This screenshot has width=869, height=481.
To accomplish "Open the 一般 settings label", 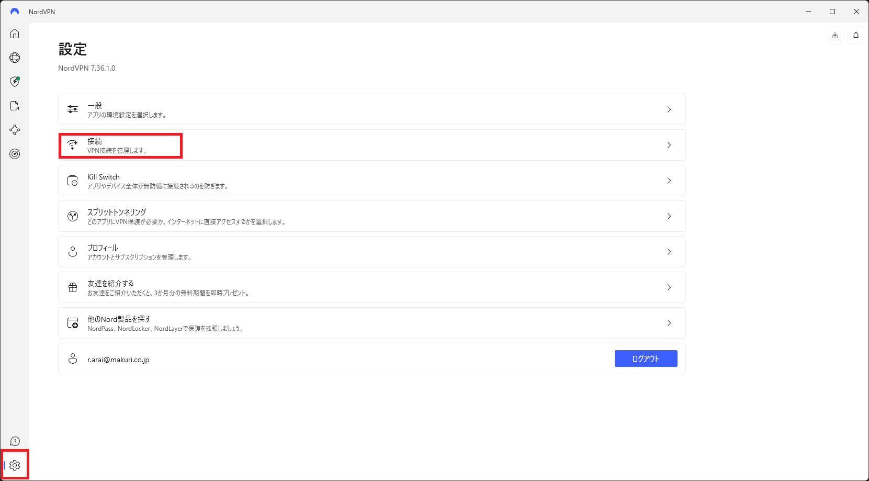I will [x=95, y=106].
